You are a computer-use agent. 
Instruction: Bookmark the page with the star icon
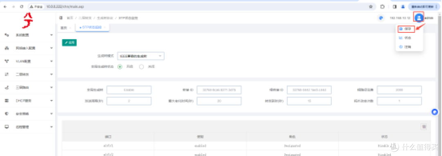coord(371,7)
